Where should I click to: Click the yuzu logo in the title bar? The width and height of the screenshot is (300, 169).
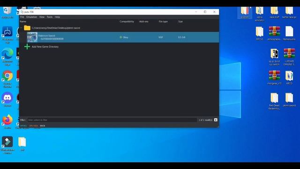(22, 12)
